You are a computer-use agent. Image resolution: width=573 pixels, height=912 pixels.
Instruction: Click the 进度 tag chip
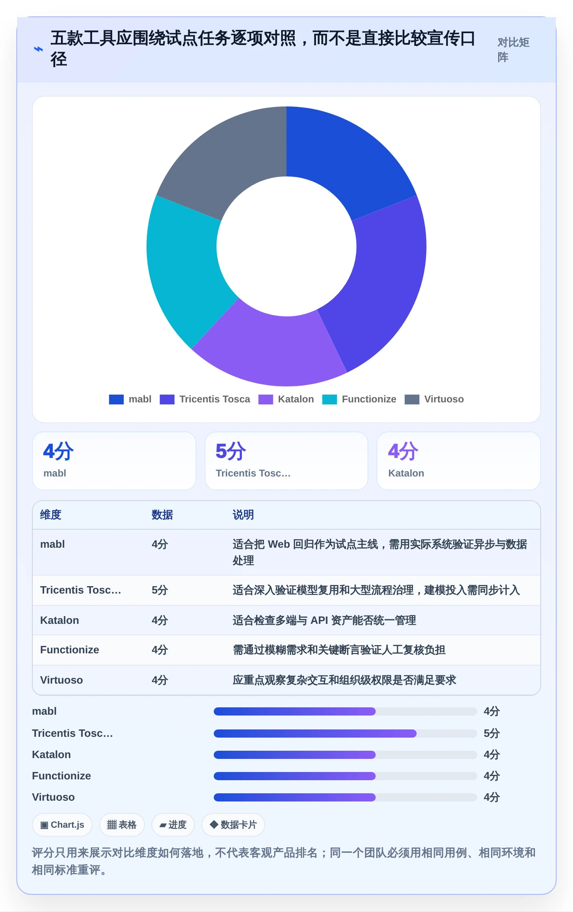tap(173, 825)
